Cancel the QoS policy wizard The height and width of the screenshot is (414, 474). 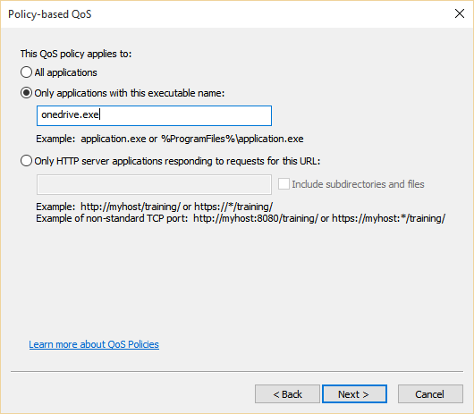pyautogui.click(x=430, y=393)
